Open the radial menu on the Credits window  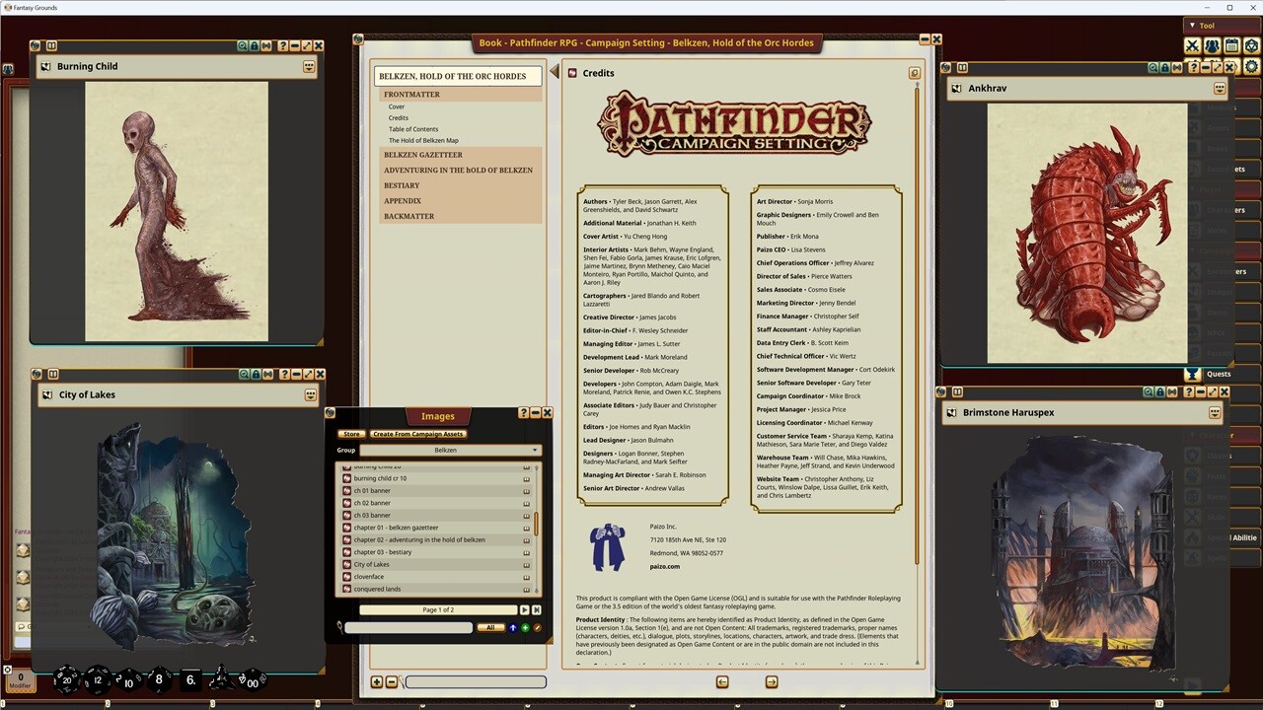(915, 73)
